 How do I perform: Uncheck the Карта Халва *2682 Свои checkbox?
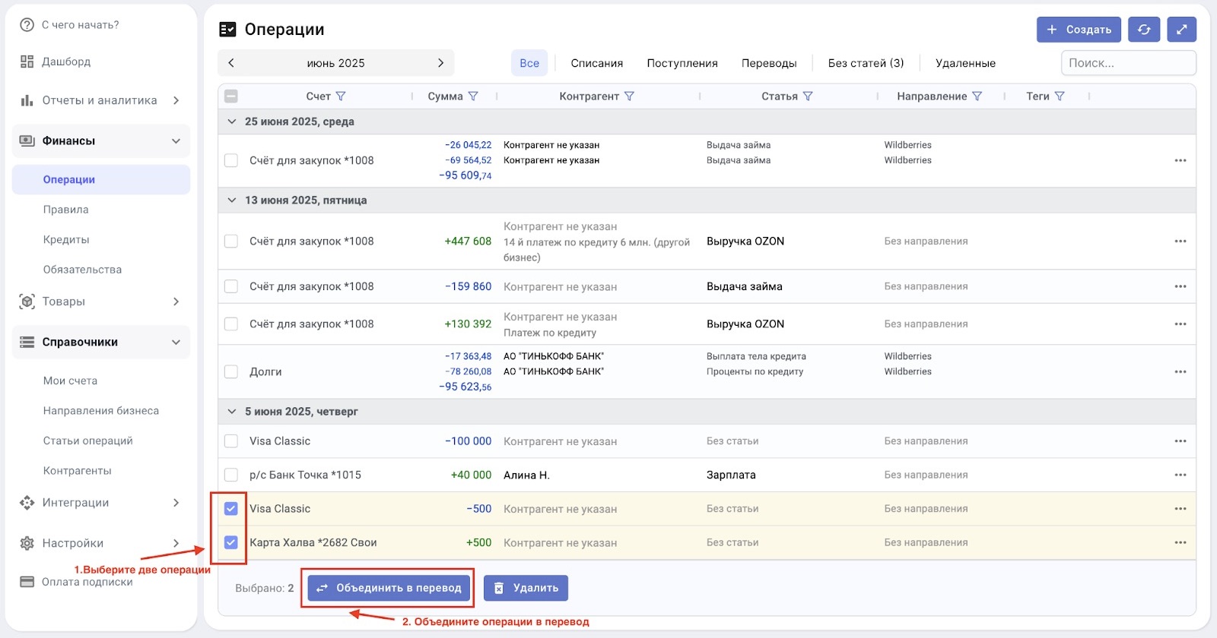(231, 542)
